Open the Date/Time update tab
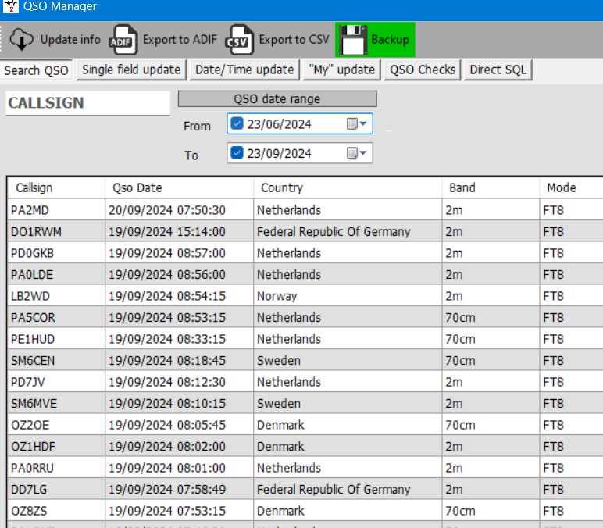Image resolution: width=603 pixels, height=528 pixels. tap(244, 70)
